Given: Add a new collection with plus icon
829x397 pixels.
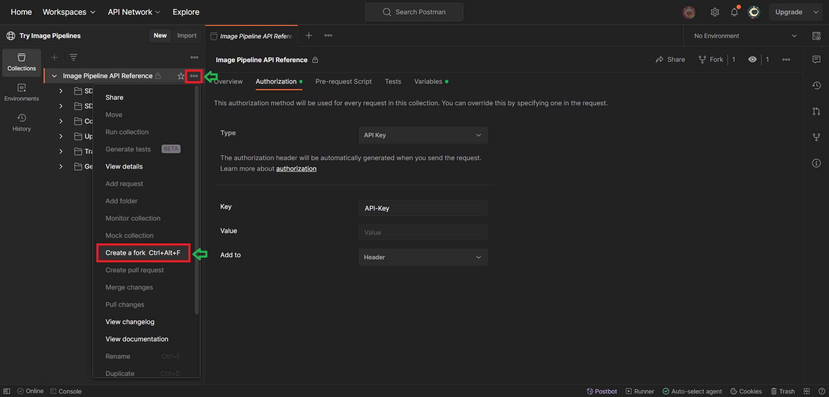Looking at the screenshot, I should pyautogui.click(x=54, y=57).
